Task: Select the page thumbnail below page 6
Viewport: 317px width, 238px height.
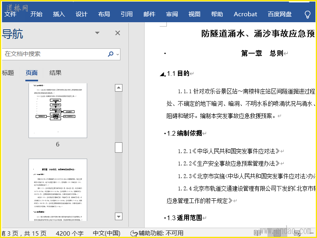Action: [x=58, y=190]
